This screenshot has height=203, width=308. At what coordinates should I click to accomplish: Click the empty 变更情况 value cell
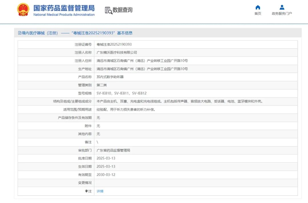143,183
